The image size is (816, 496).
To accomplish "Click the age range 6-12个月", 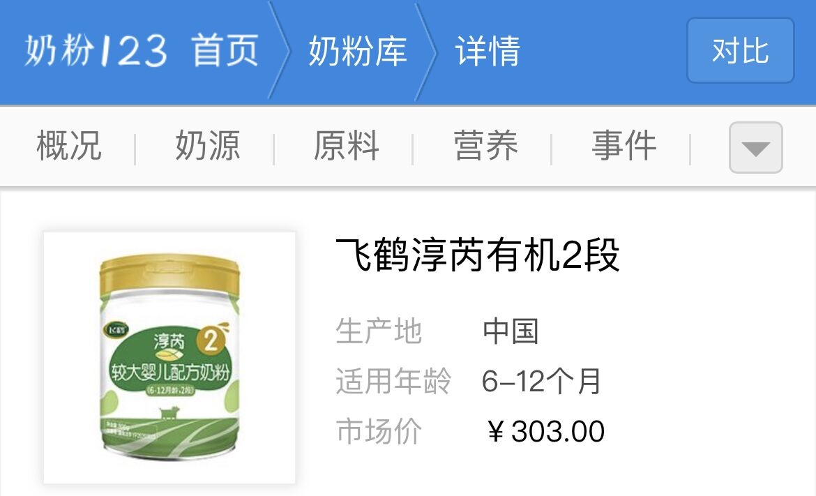I will coord(541,381).
